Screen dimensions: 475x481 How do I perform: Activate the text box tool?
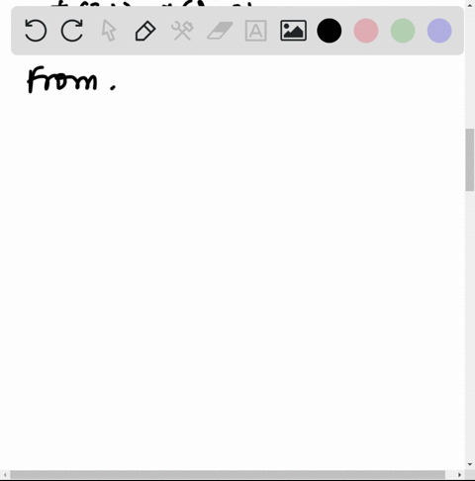coord(256,31)
